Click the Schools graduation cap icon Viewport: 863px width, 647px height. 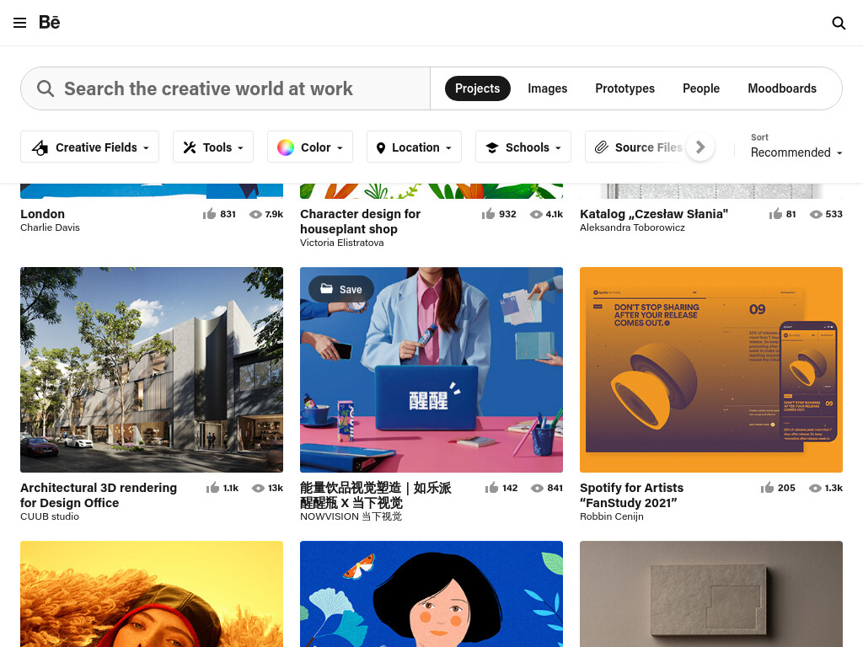click(492, 147)
